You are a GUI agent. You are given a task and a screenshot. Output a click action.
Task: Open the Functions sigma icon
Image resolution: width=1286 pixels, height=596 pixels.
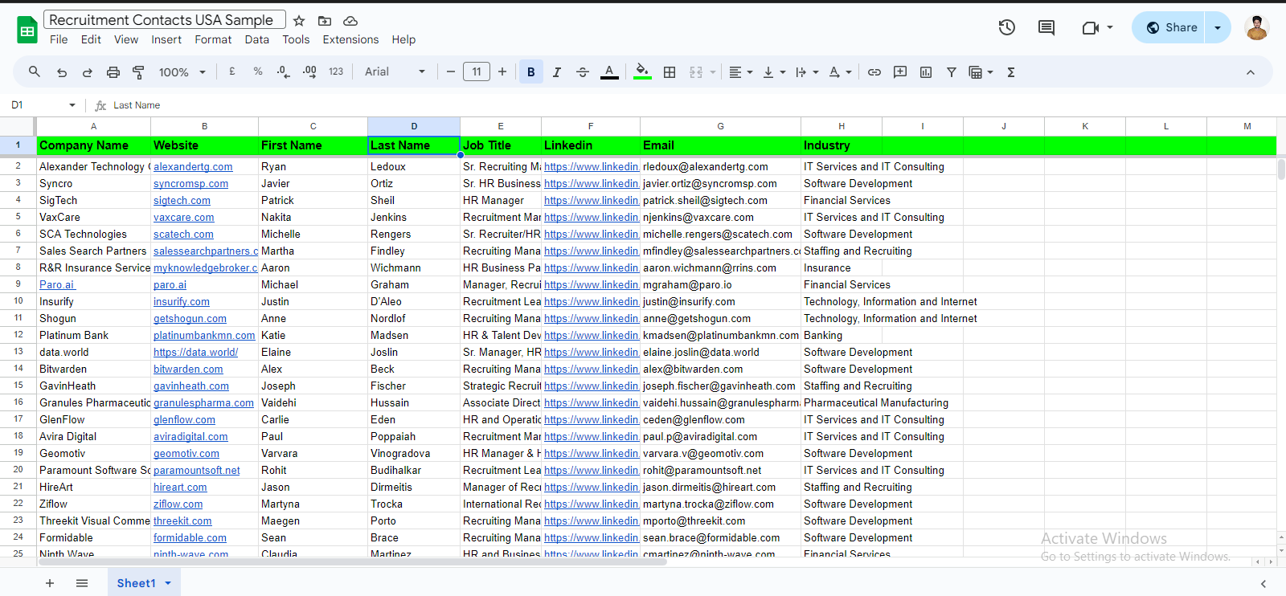click(x=1011, y=72)
